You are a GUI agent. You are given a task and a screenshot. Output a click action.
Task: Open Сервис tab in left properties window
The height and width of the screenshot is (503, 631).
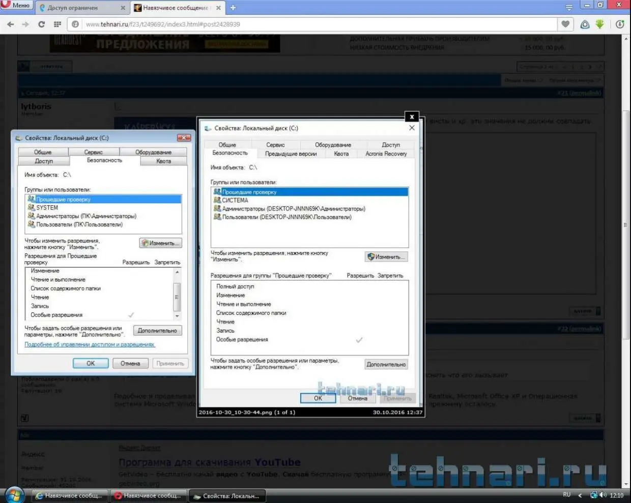(x=94, y=152)
